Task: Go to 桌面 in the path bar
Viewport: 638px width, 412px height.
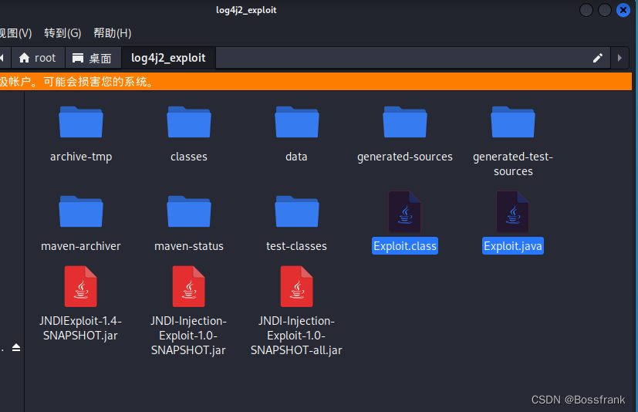Action: click(x=93, y=58)
